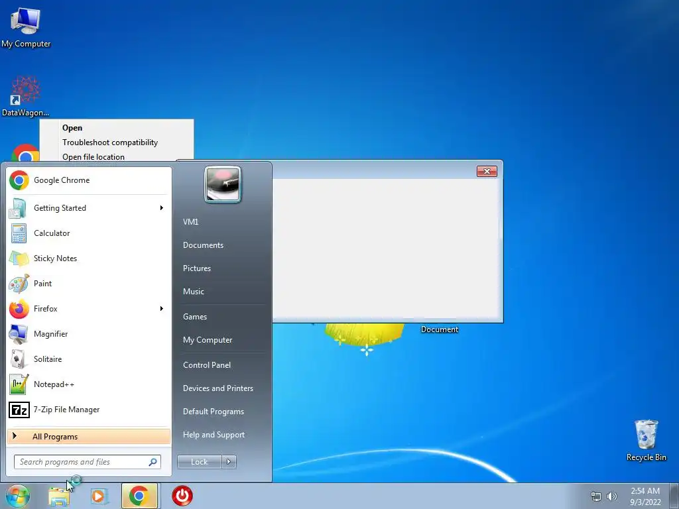Launch Getting Started from the Start menu

coord(89,207)
